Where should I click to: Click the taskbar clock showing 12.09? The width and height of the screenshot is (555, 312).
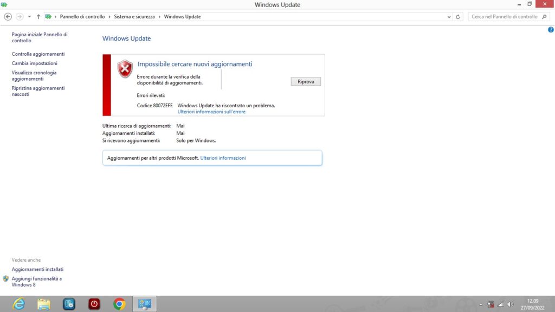(x=533, y=304)
